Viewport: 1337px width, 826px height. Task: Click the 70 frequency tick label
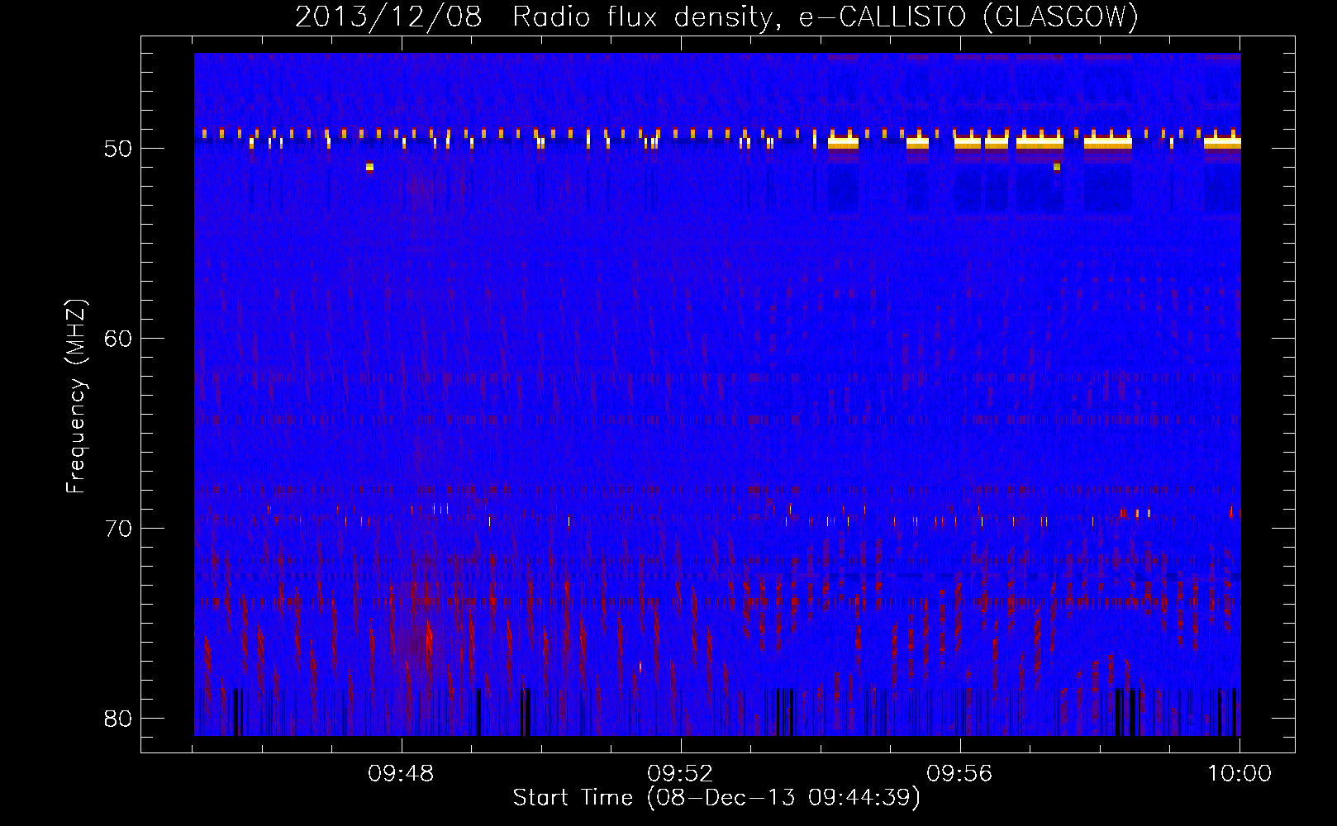tap(119, 528)
